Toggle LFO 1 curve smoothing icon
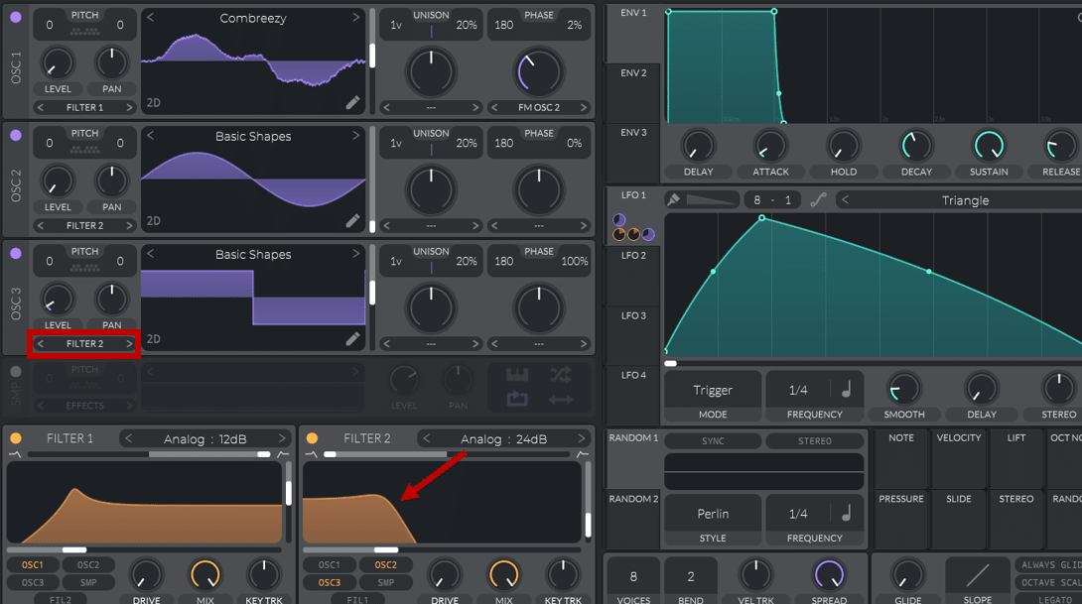The height and width of the screenshot is (604, 1082). tap(818, 200)
